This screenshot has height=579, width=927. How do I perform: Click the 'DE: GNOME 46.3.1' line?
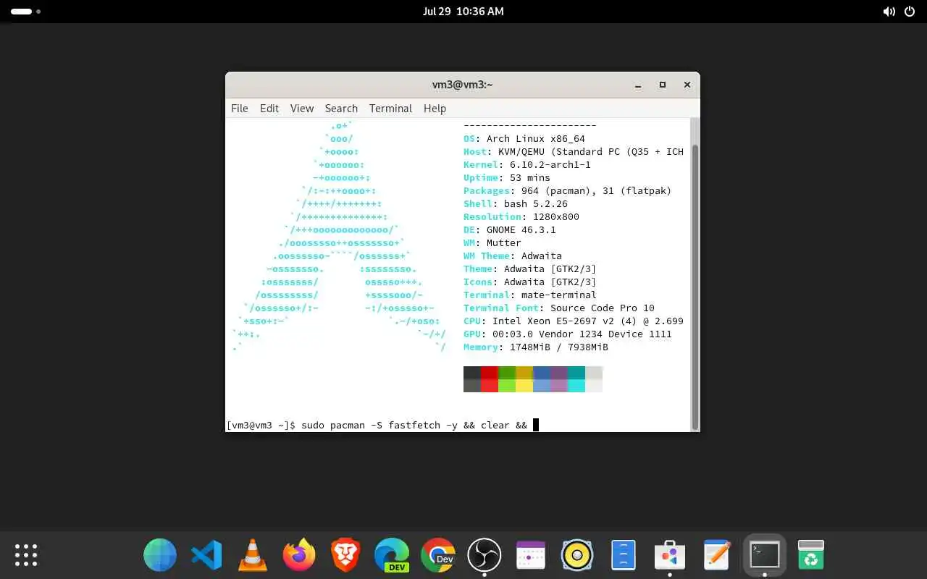[510, 229]
